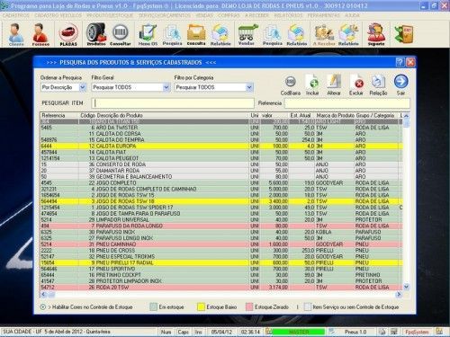Expand the Ordenar a Pesquisa dropdown
This screenshot has height=337, width=450.
point(83,87)
